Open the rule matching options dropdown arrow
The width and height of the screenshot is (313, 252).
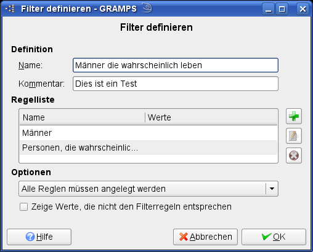[x=272, y=189]
